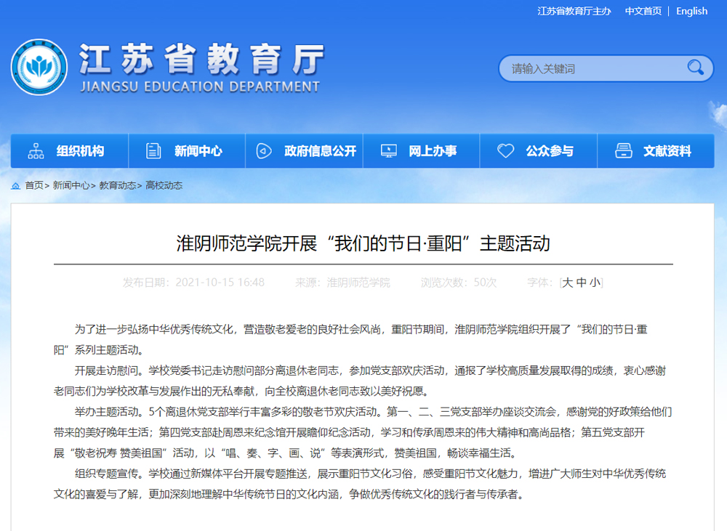Screen dimensions: 727x531
Task: Click the 网上办事 monitor icon
Action: pos(389,151)
